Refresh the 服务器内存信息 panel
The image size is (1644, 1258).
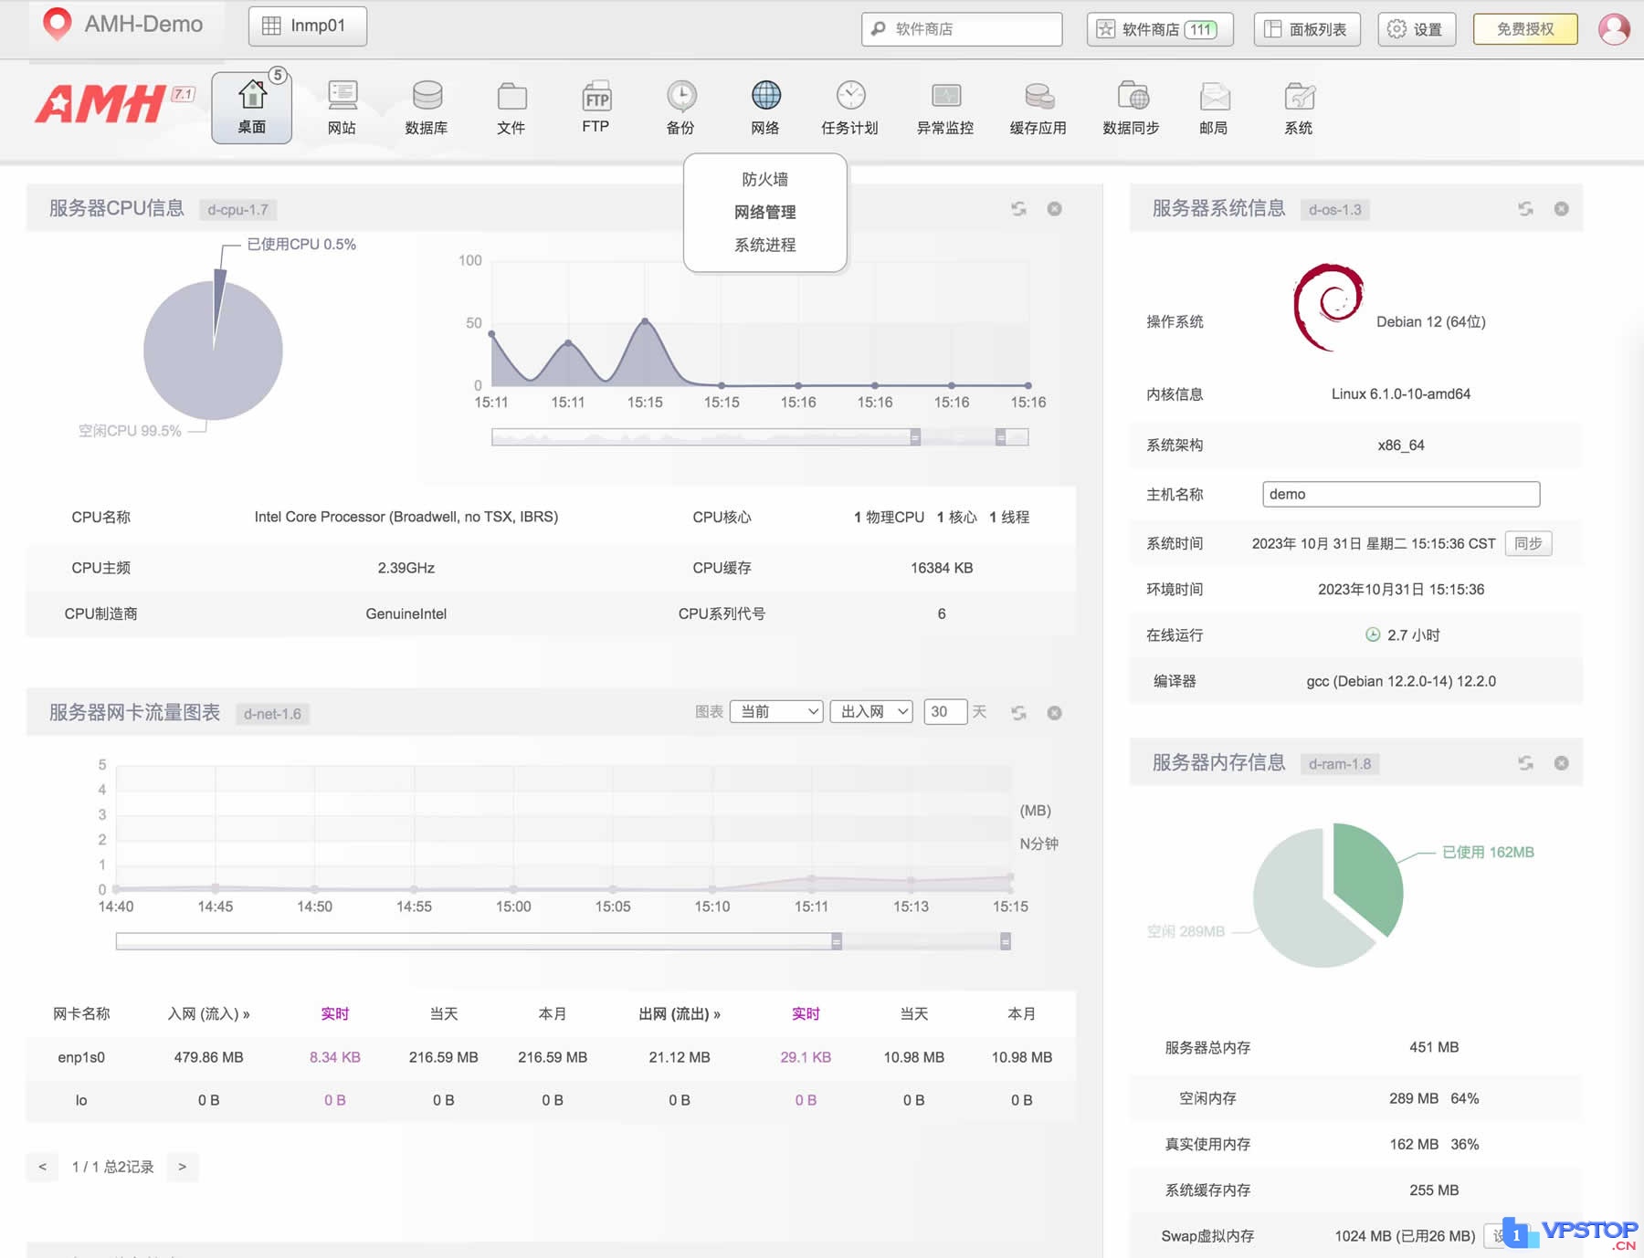[1525, 763]
